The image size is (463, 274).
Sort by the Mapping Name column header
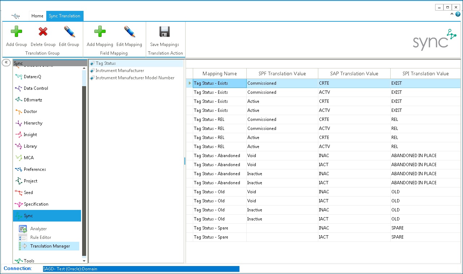pos(220,73)
